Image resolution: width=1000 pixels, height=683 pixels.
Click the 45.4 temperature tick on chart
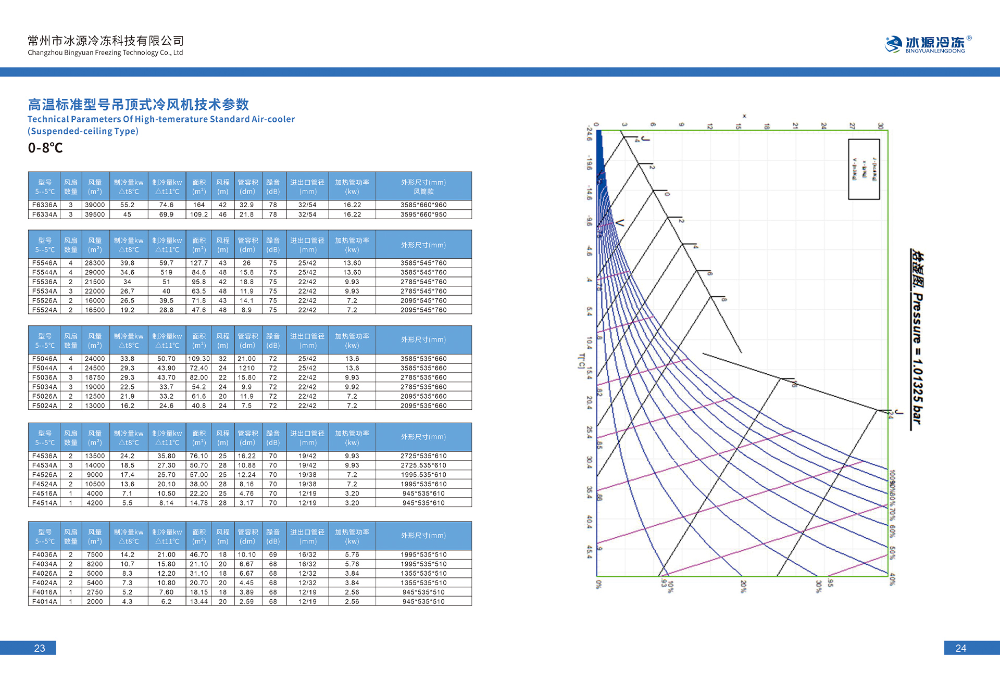click(589, 552)
